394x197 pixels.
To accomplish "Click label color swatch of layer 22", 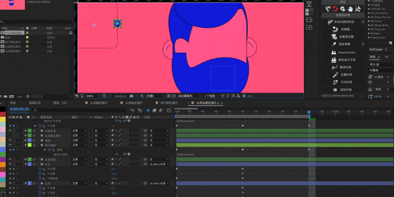I will 30,145.
